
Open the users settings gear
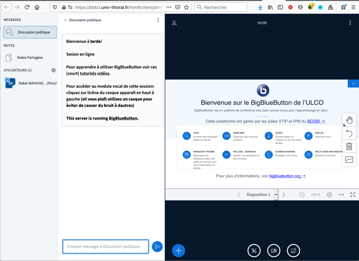54,70
